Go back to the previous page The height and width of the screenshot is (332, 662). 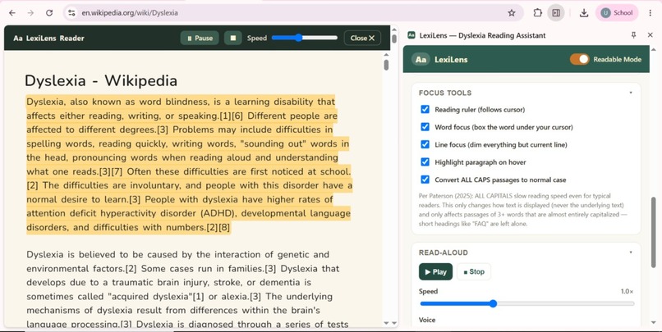coord(12,13)
